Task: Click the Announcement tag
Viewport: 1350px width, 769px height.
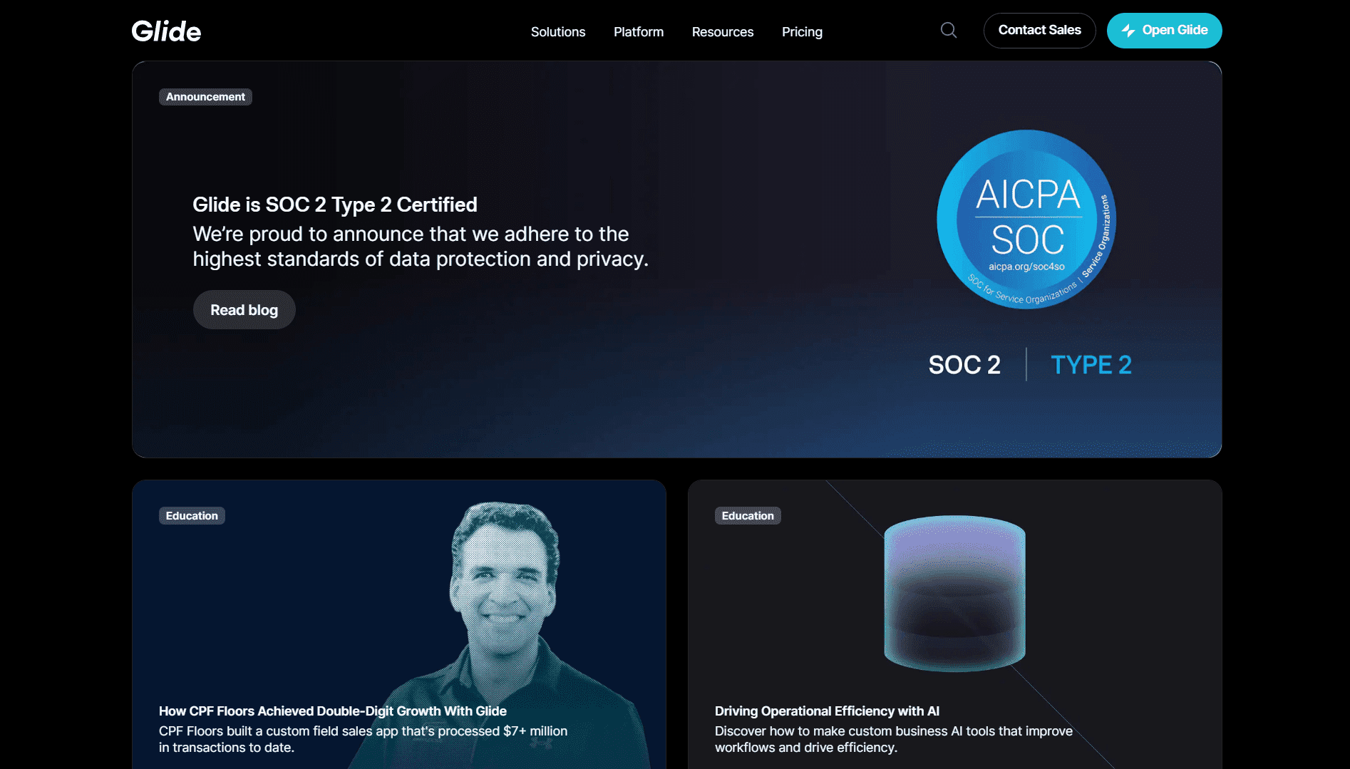Action: tap(205, 97)
